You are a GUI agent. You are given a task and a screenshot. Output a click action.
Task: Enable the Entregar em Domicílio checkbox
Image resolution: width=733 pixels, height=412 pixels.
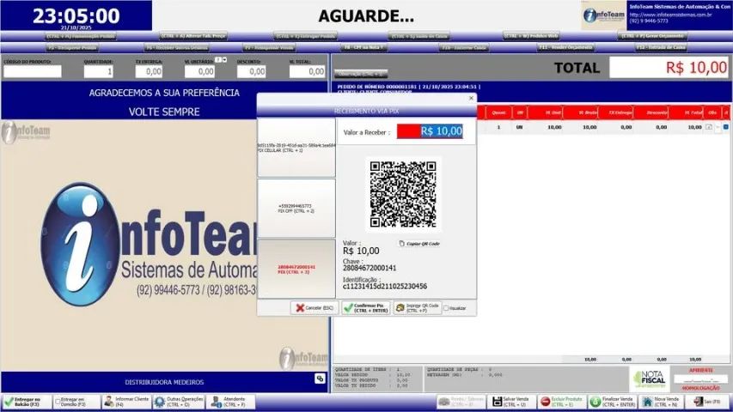(58, 402)
